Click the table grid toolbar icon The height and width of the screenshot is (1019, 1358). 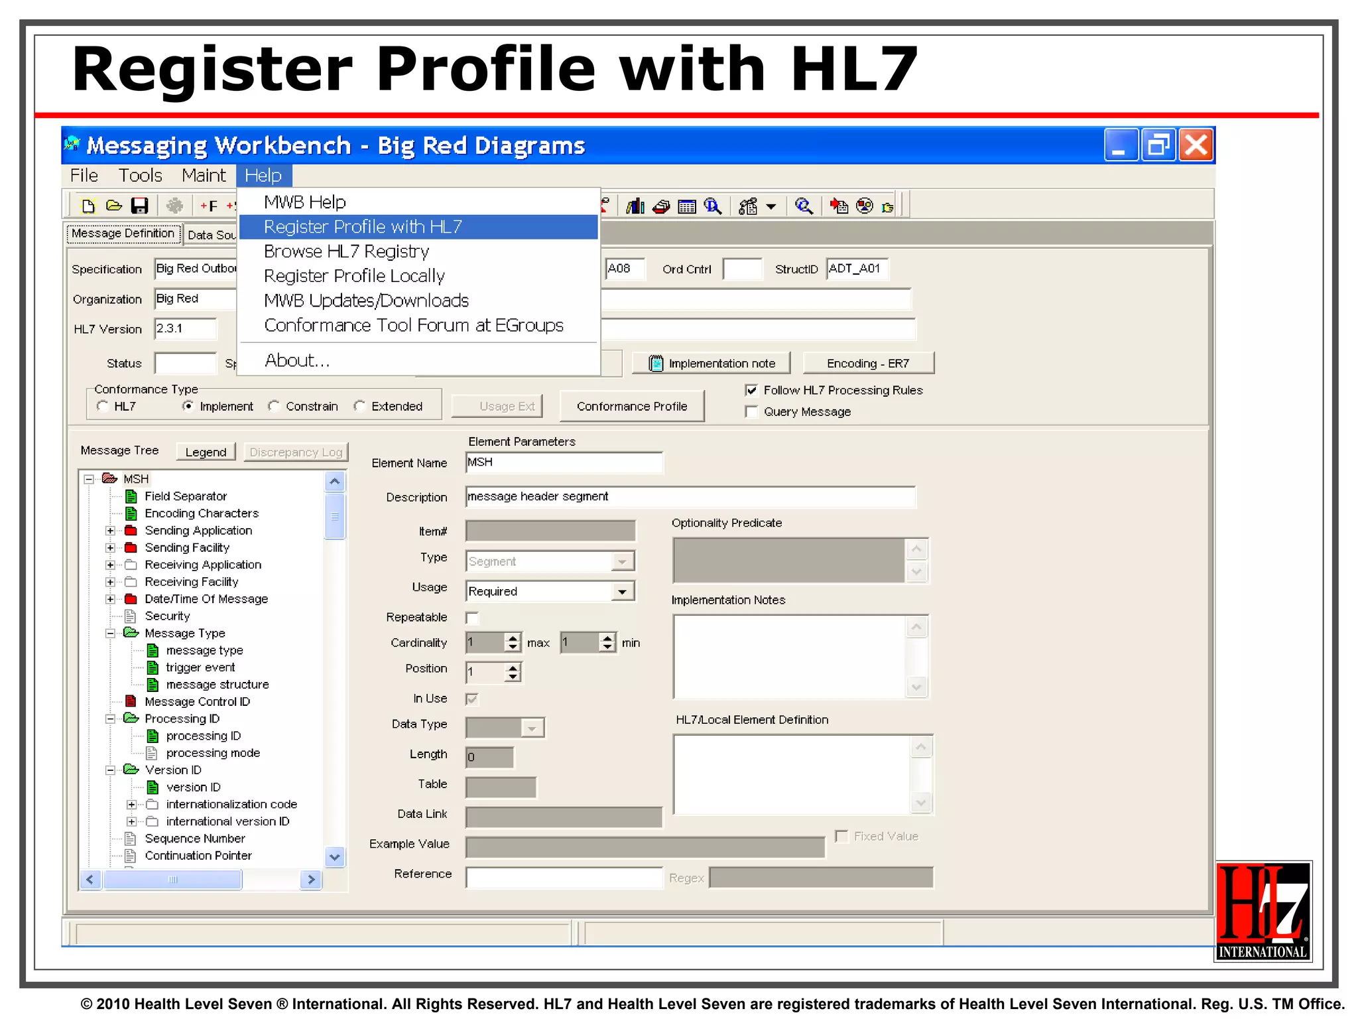(x=687, y=207)
